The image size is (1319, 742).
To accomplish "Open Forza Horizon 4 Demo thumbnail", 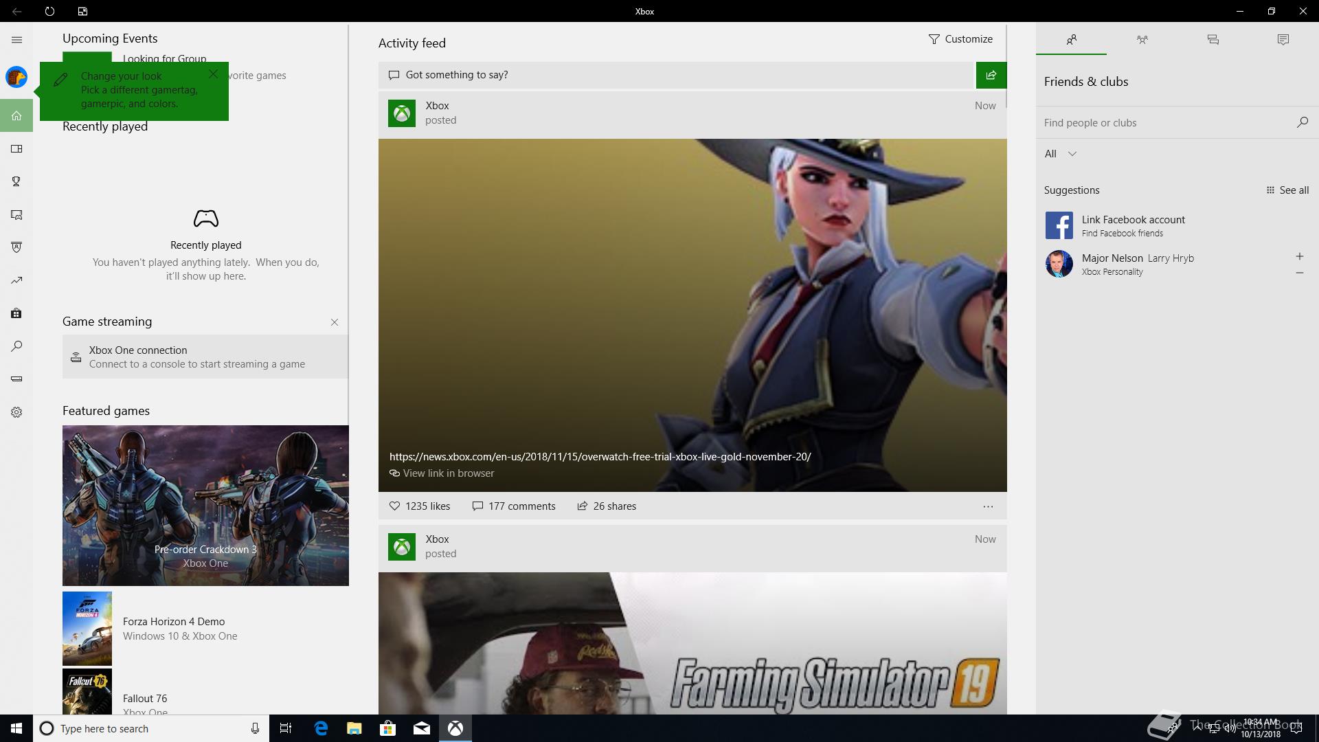I will coord(87,629).
